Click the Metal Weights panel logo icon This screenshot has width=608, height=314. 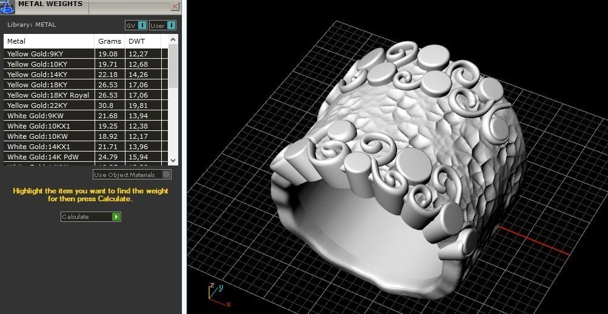(7, 7)
